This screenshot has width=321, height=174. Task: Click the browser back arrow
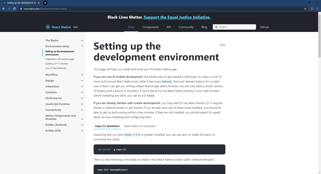pos(4,9)
